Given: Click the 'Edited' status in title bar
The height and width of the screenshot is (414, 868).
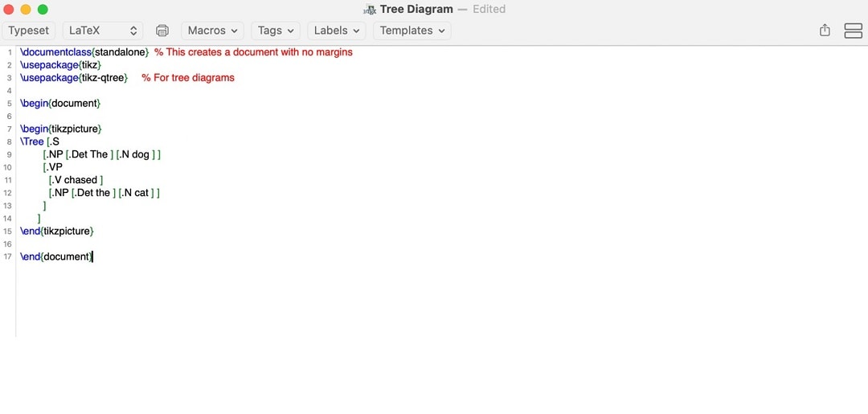Looking at the screenshot, I should pos(489,10).
